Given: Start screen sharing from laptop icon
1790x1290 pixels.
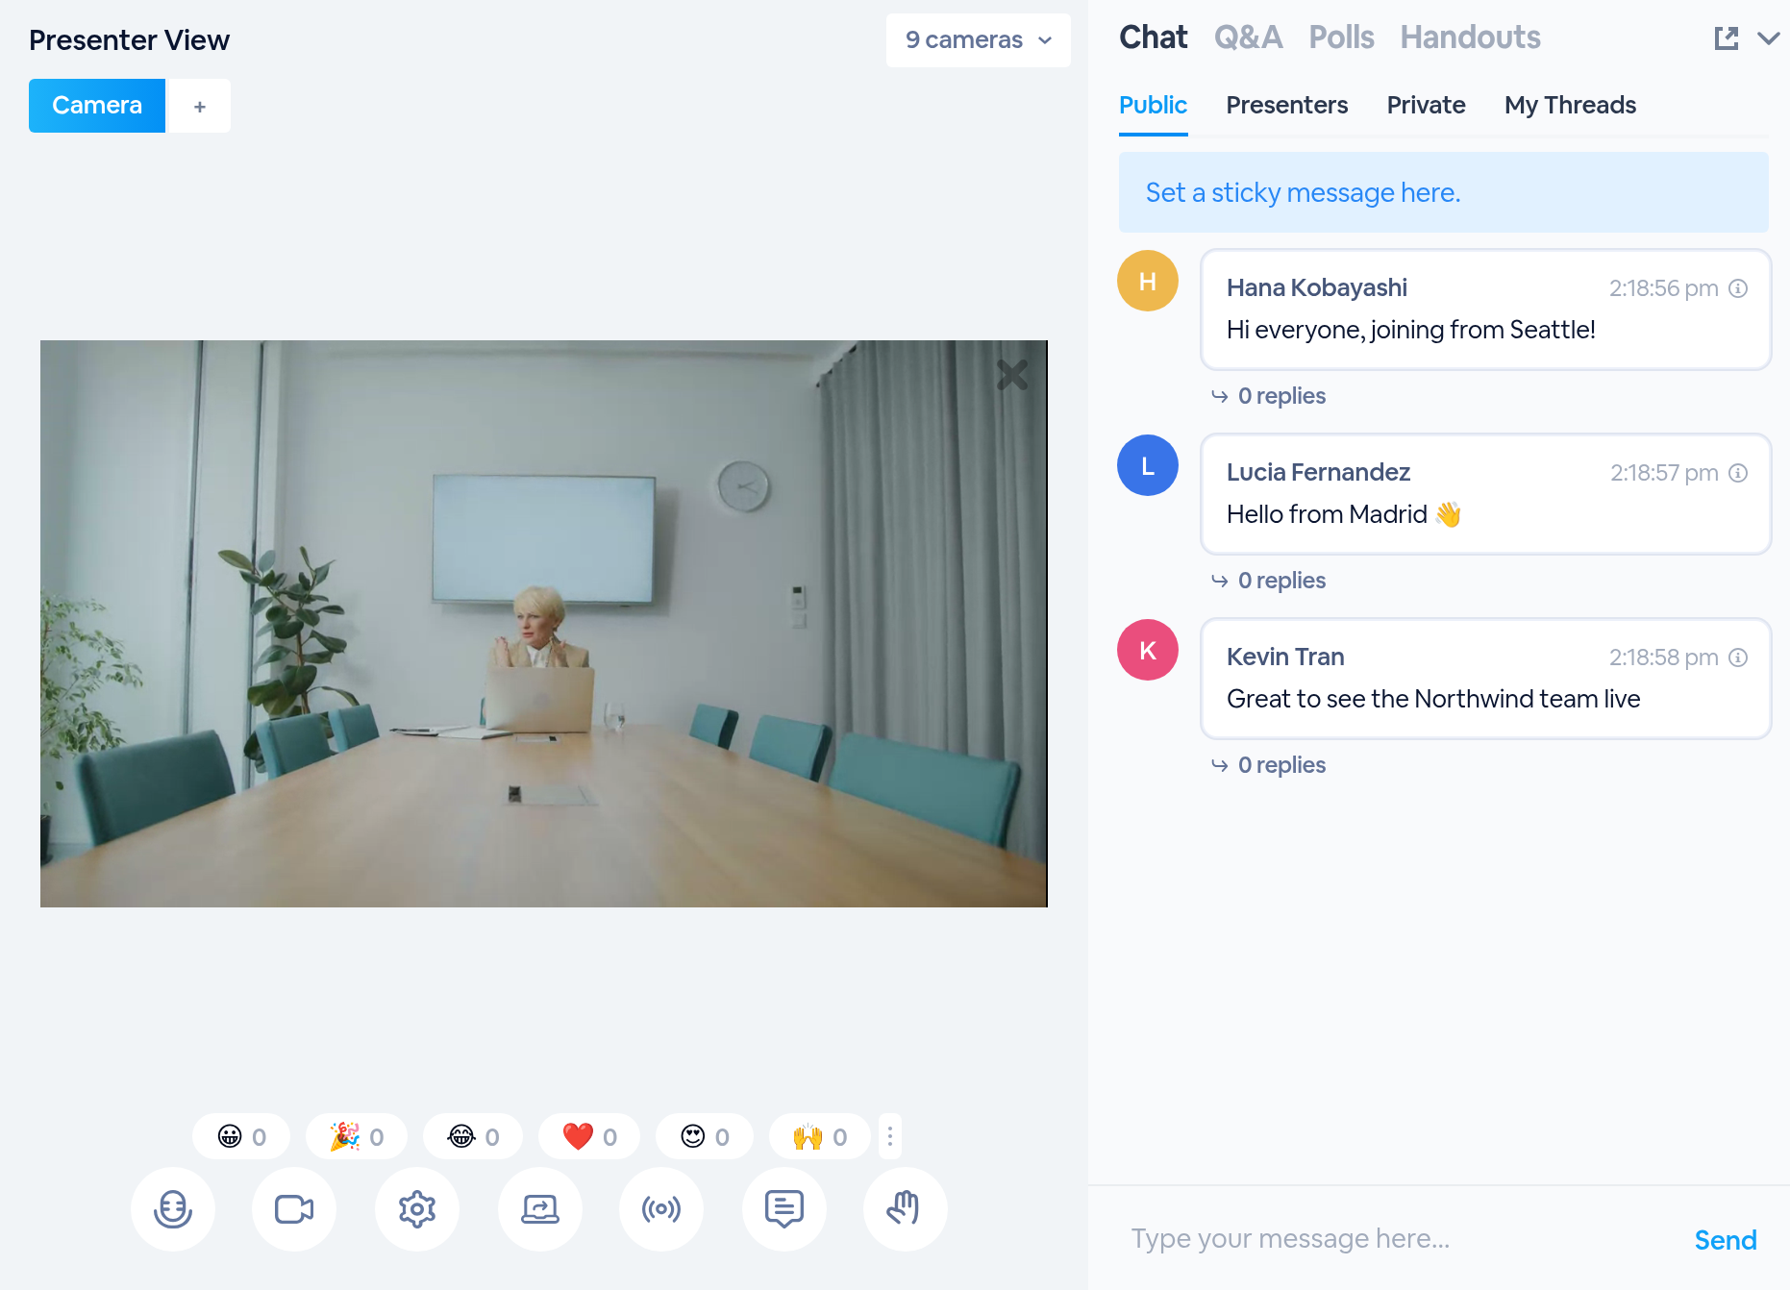Looking at the screenshot, I should pos(540,1209).
